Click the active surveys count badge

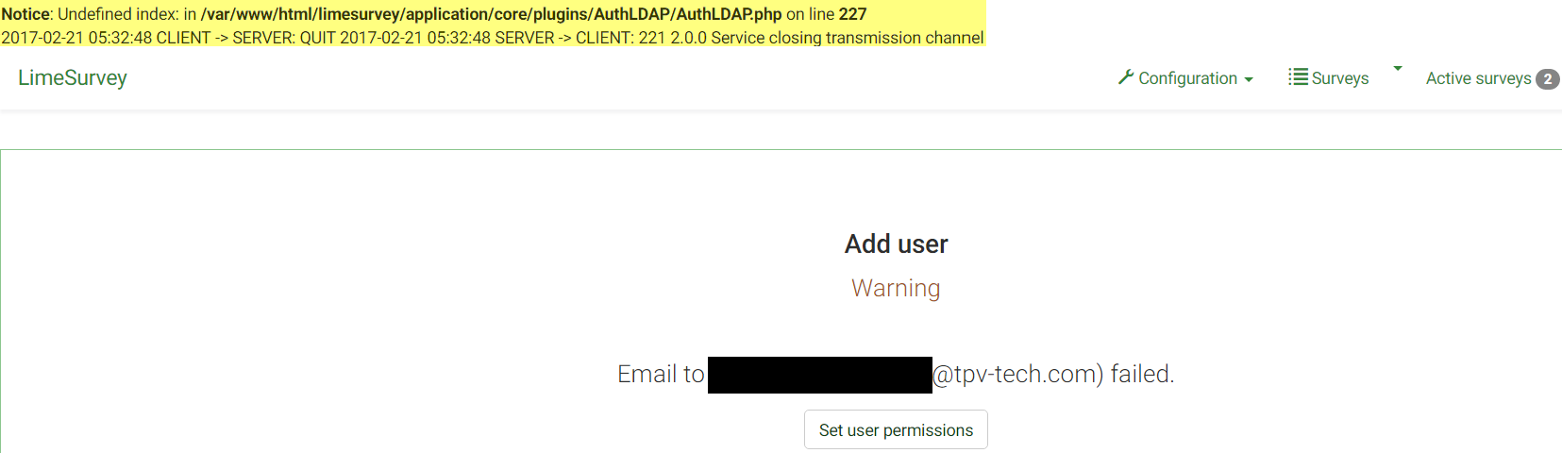(x=1547, y=79)
